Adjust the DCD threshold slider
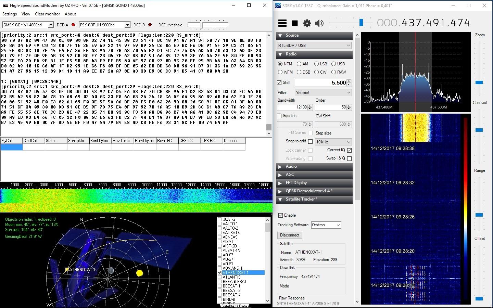This screenshot has width=493, height=308. pyautogui.click(x=202, y=25)
